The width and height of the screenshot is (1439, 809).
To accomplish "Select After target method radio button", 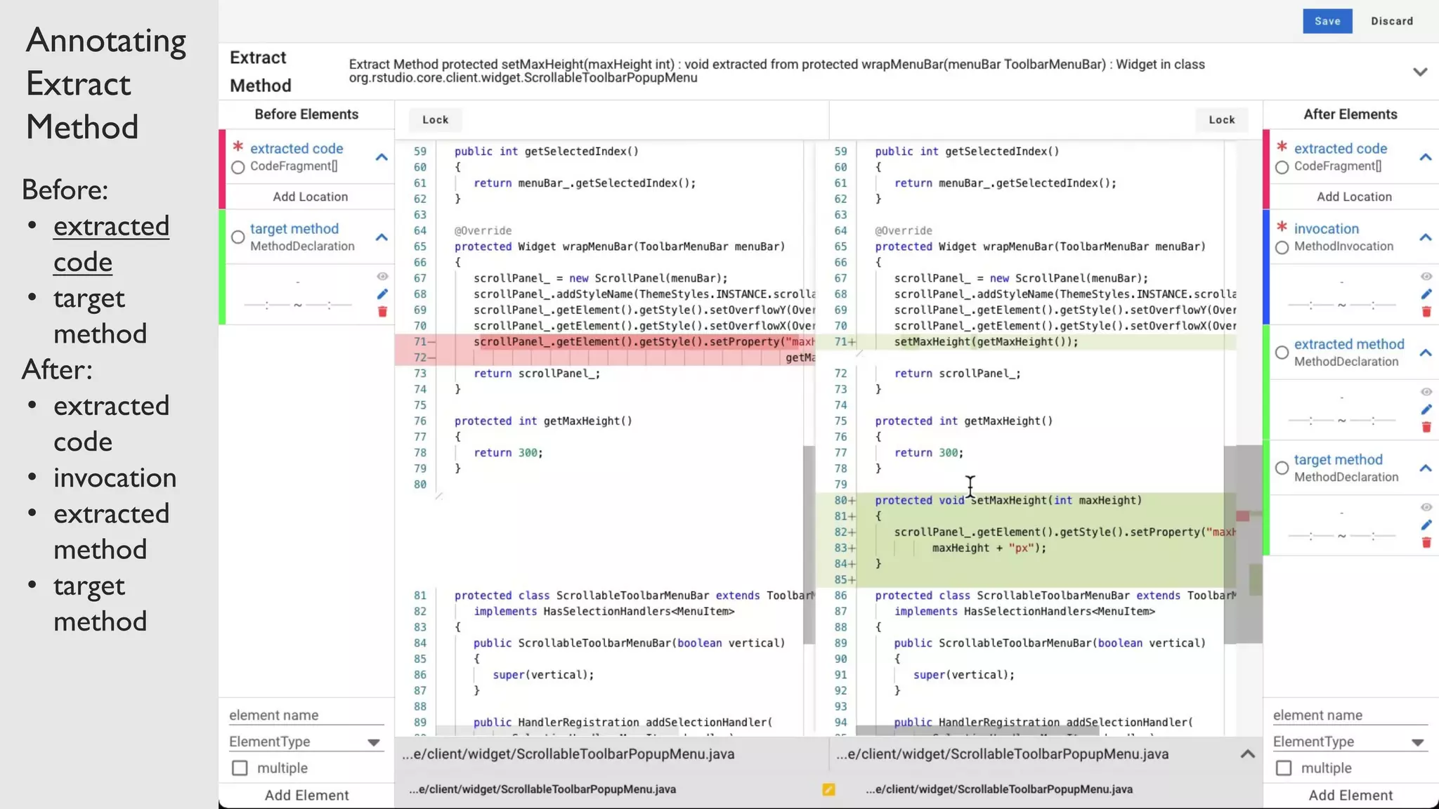I will (1282, 468).
